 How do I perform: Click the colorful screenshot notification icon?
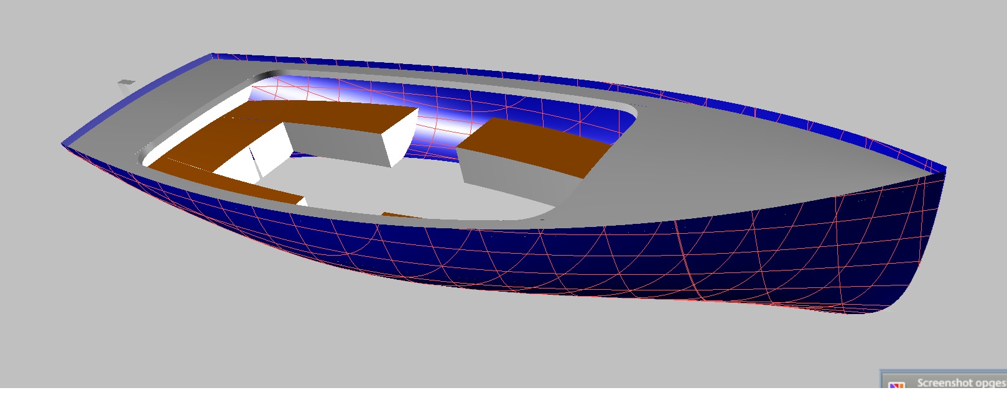[896, 386]
